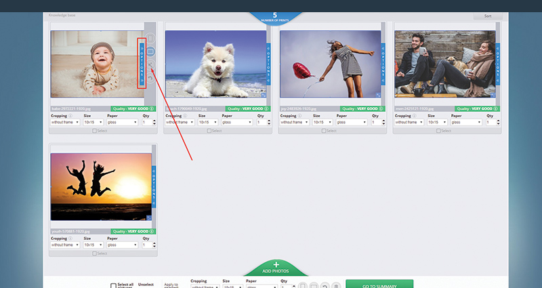Set portrait orientation on the baby photo
This screenshot has width=542, height=288.
click(x=150, y=39)
